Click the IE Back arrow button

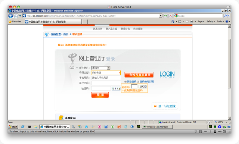(10, 16)
